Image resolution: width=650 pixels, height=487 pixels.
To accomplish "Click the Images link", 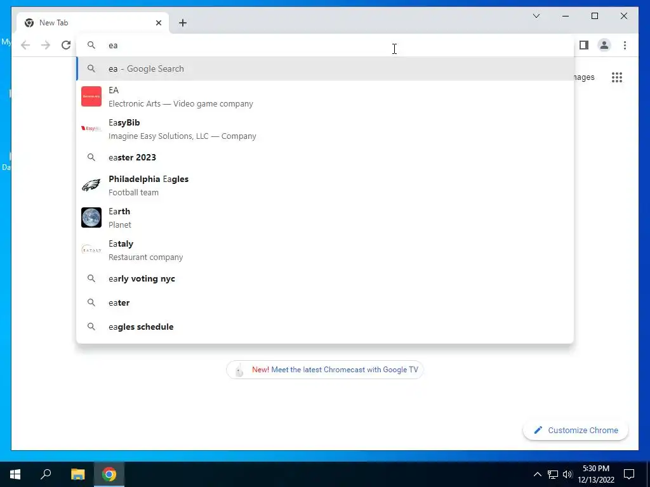I will (584, 77).
